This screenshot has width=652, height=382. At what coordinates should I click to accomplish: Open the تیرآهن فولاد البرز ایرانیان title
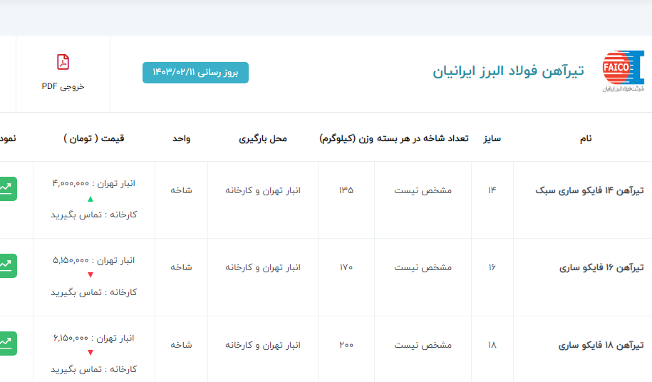pos(508,71)
